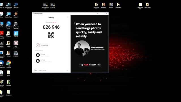Click the Share Link text
181x102 pixels.
coord(44,45)
